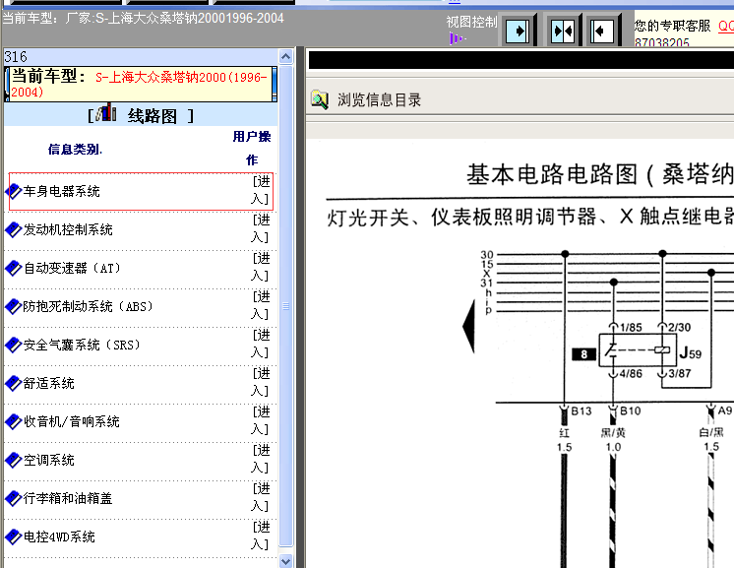Click the 浏览信息目录 magnifier folder icon
This screenshot has width=734, height=568.
pos(320,99)
